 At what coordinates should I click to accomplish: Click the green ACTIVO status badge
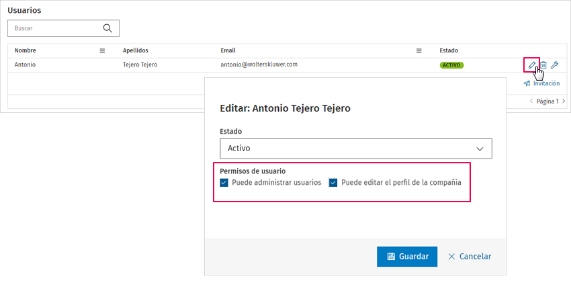click(x=451, y=65)
